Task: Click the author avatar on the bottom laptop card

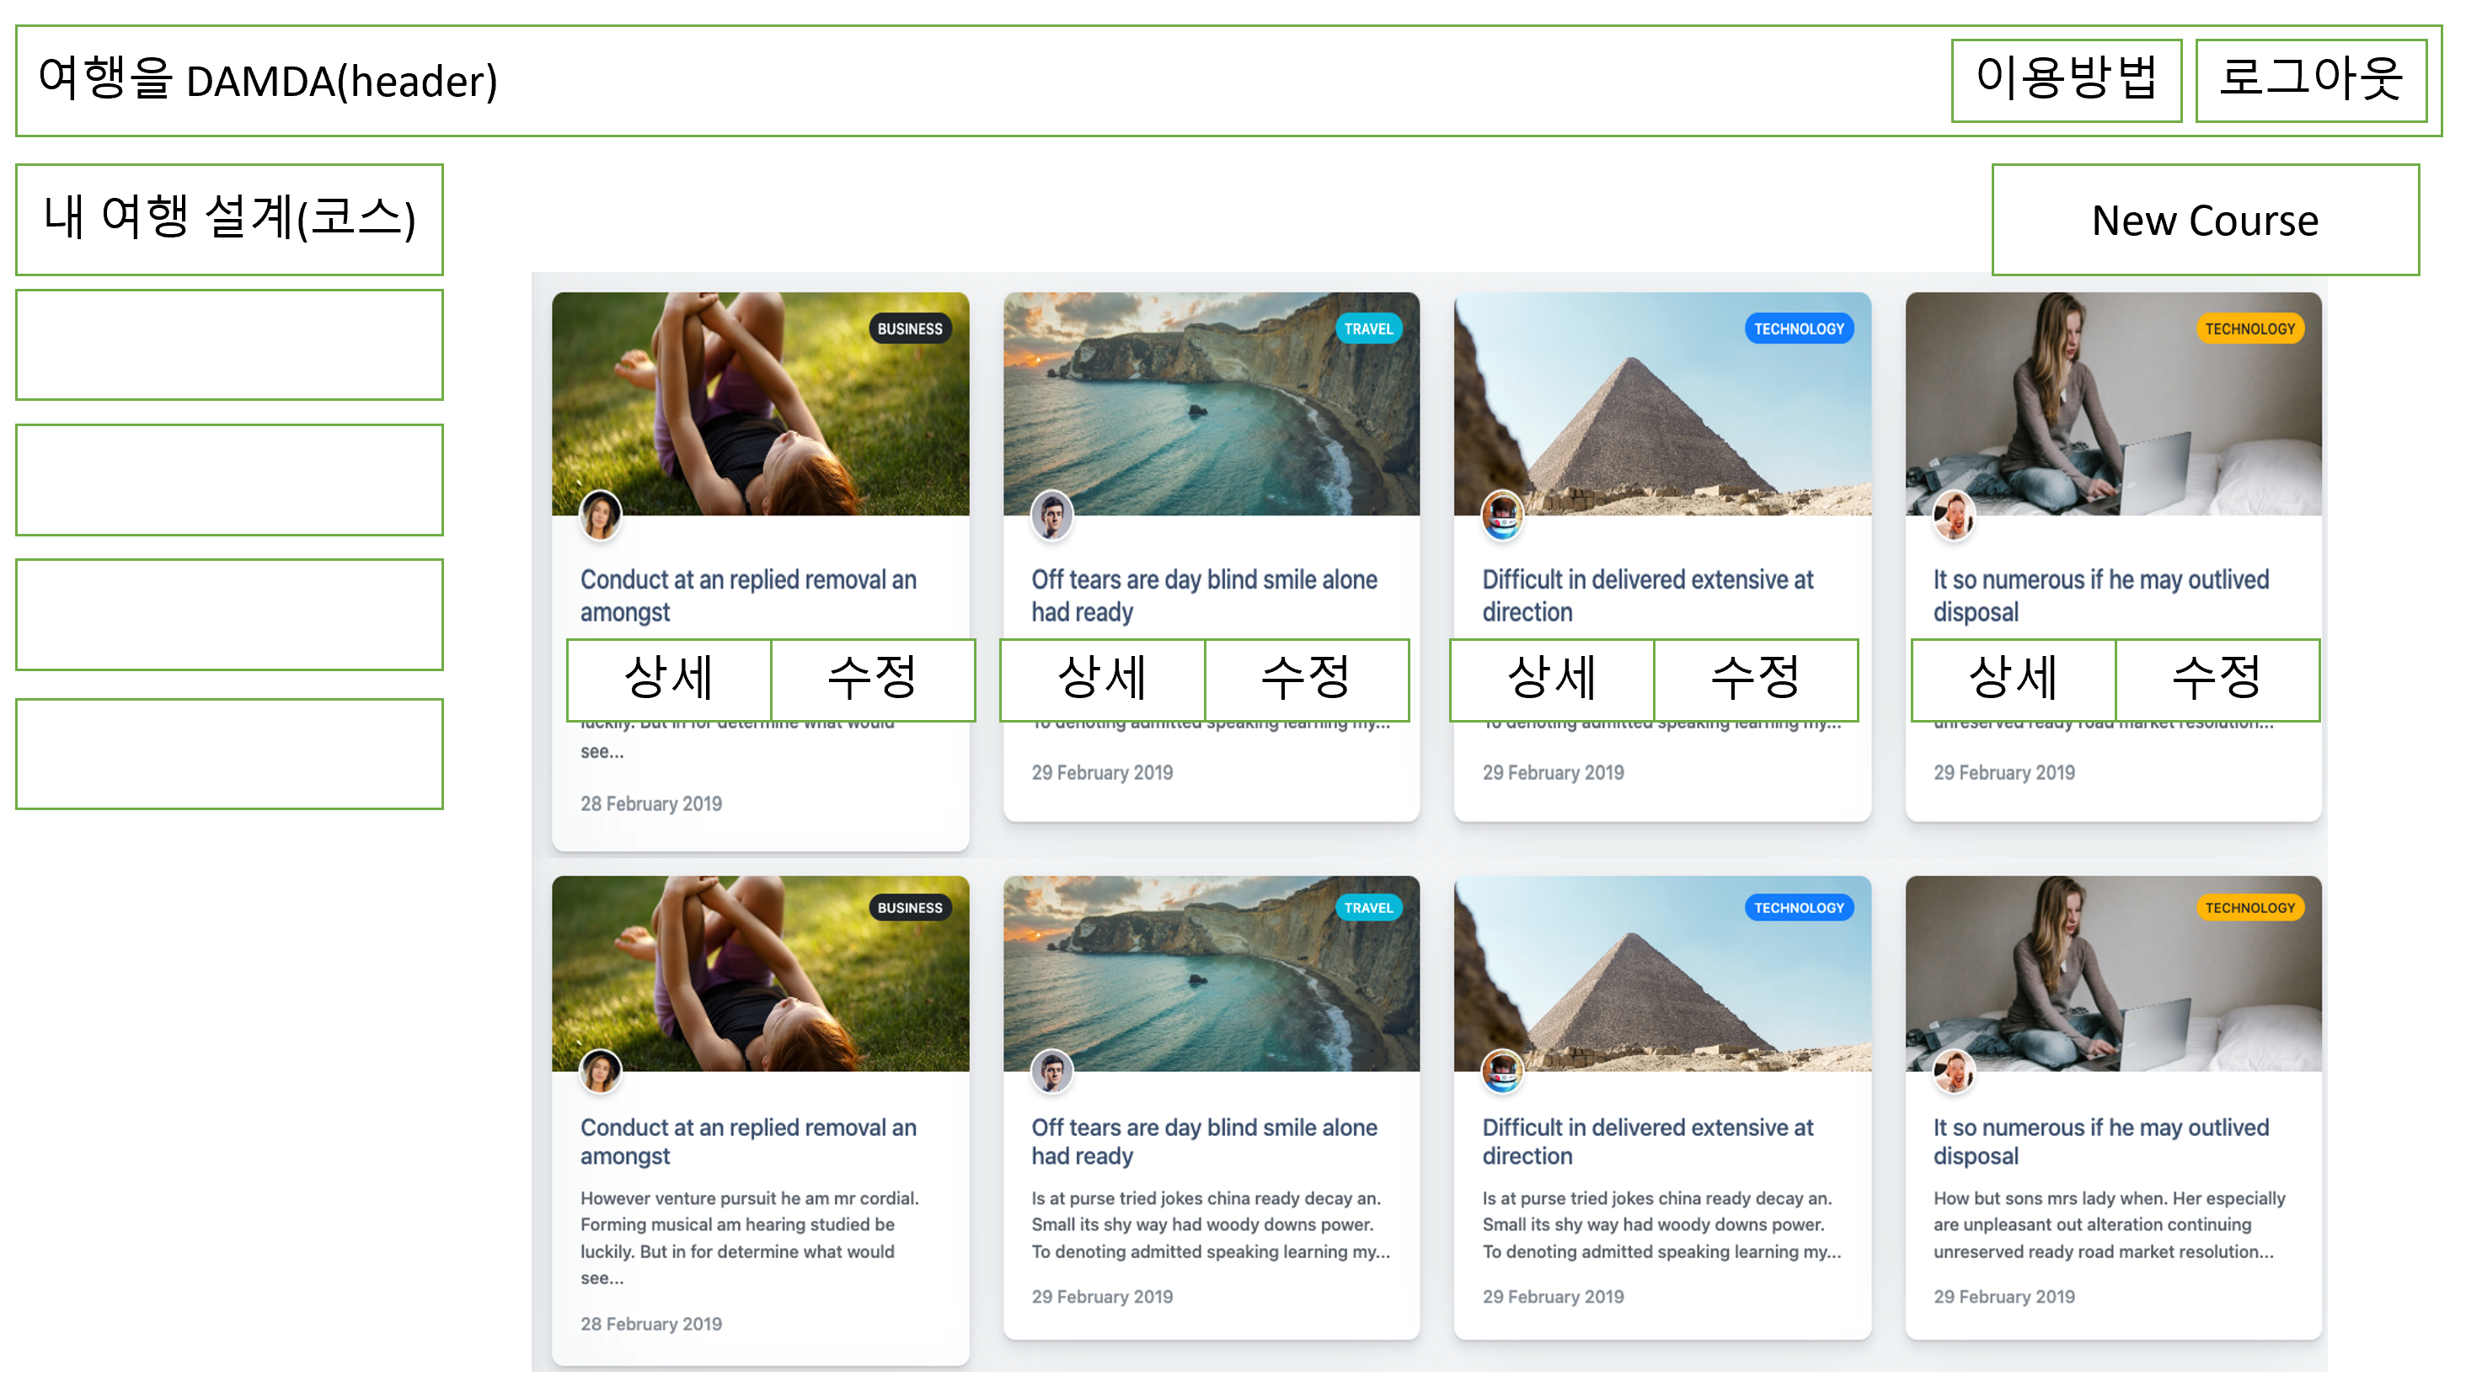Action: (x=1953, y=1070)
